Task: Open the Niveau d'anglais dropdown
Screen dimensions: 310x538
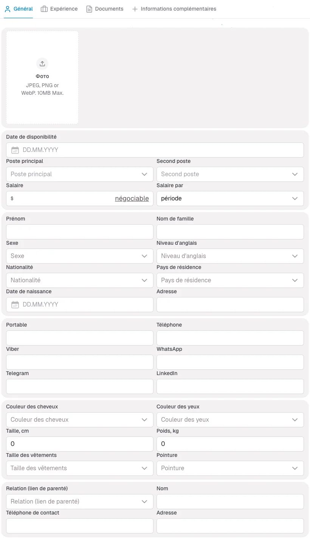Action: coord(230,256)
